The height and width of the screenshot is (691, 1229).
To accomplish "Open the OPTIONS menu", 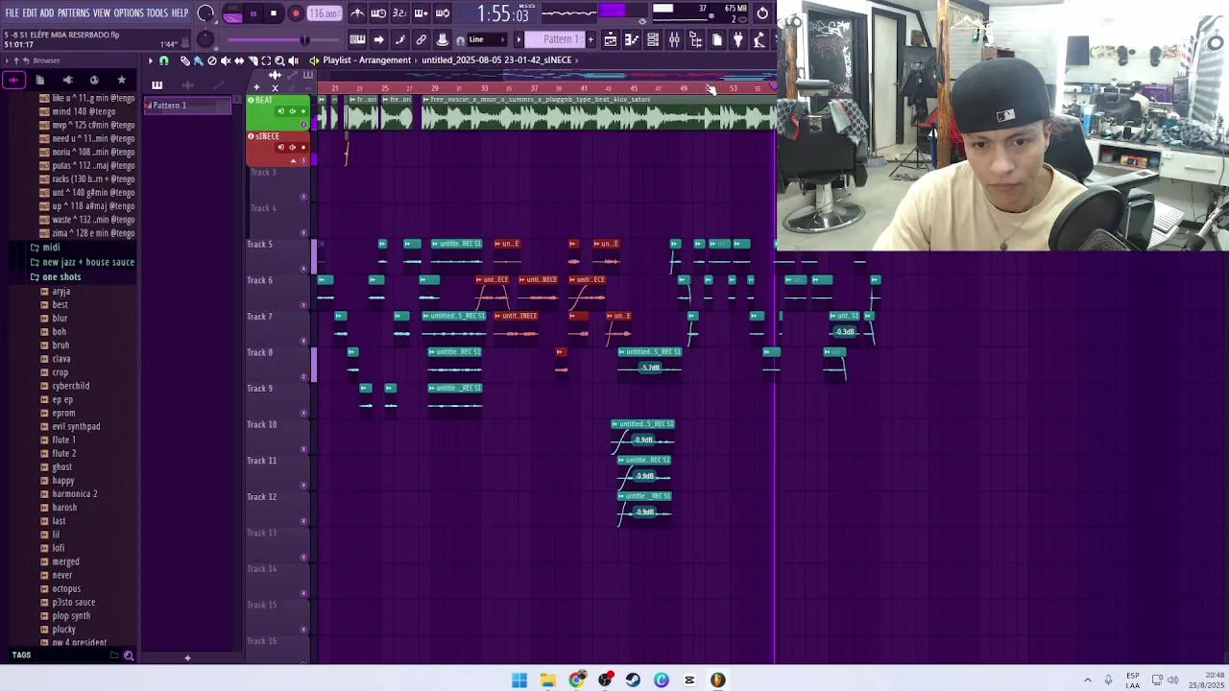I will 129,13.
